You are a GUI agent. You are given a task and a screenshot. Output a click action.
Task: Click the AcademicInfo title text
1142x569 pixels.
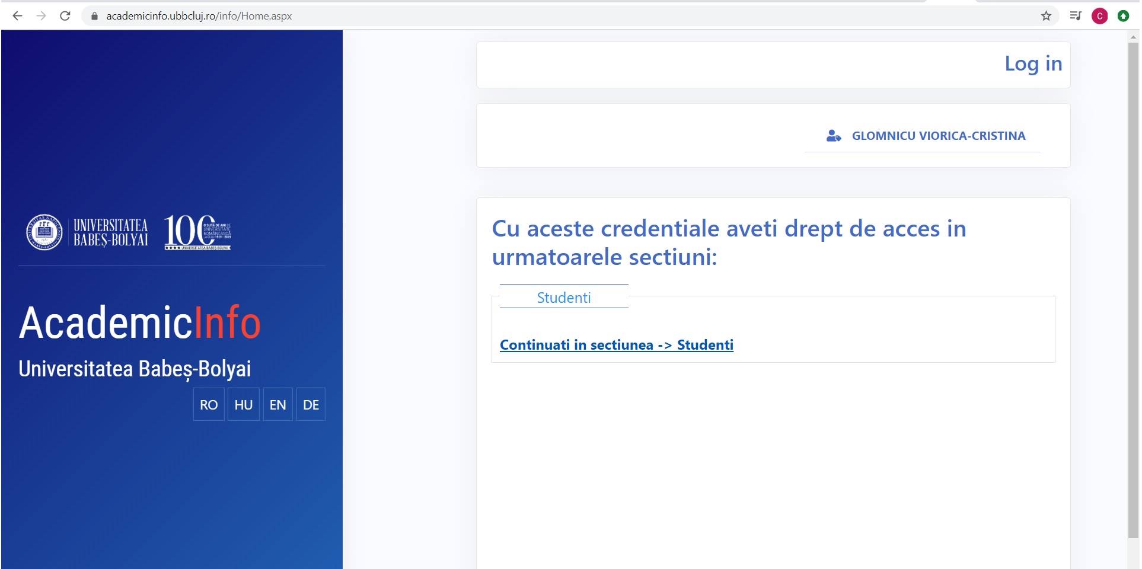click(x=140, y=323)
